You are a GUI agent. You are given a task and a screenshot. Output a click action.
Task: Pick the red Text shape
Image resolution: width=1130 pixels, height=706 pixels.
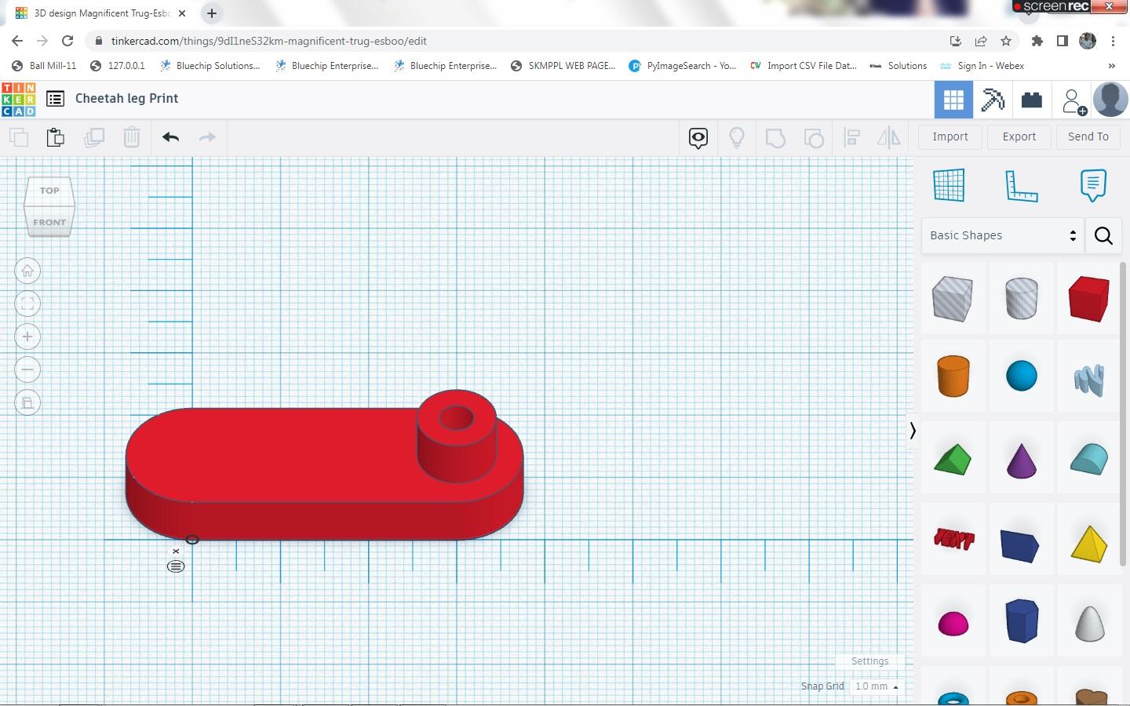tap(953, 539)
